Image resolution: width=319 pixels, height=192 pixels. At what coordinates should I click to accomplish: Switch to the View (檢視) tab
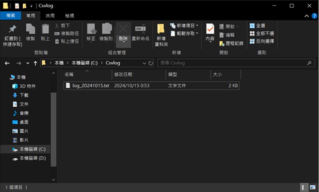[x=69, y=16]
